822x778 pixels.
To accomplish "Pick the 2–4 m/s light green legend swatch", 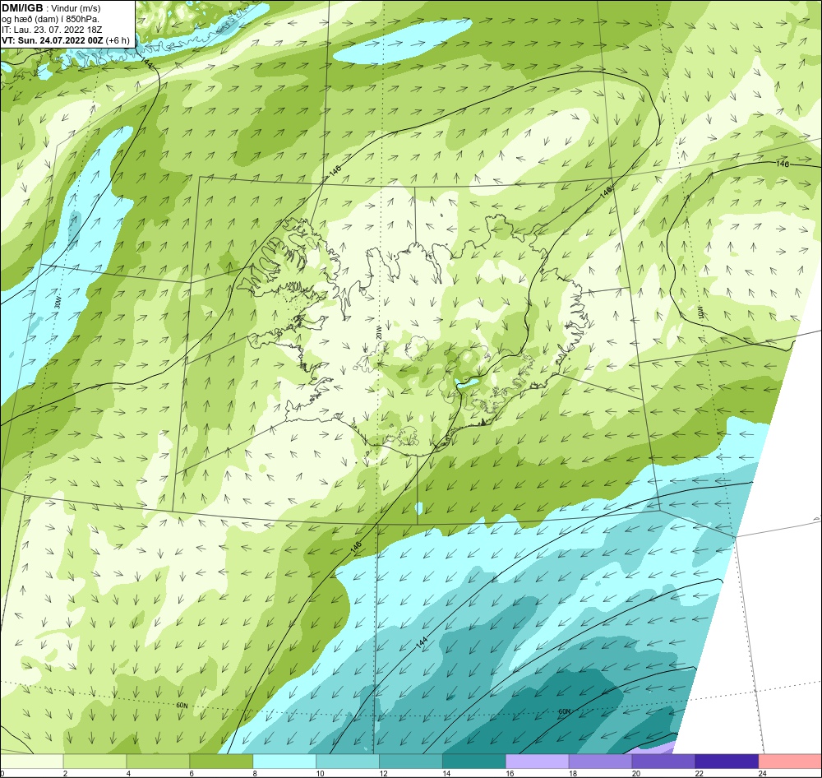I will coord(95,762).
